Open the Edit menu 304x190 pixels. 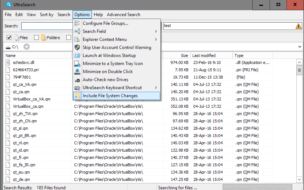19,15
